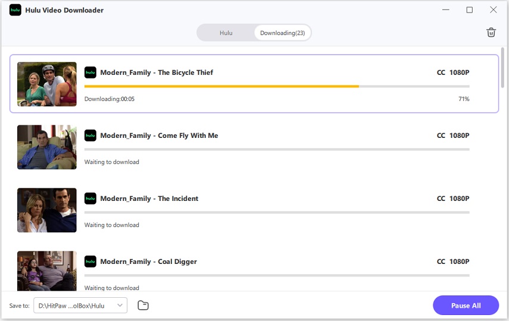Select the Downloading(23) tab
This screenshot has width=509, height=321.
(x=282, y=33)
